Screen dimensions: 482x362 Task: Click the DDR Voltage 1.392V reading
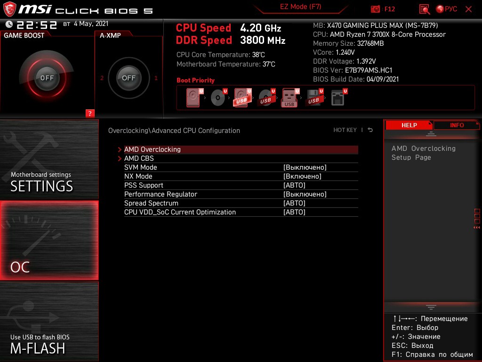pos(344,61)
